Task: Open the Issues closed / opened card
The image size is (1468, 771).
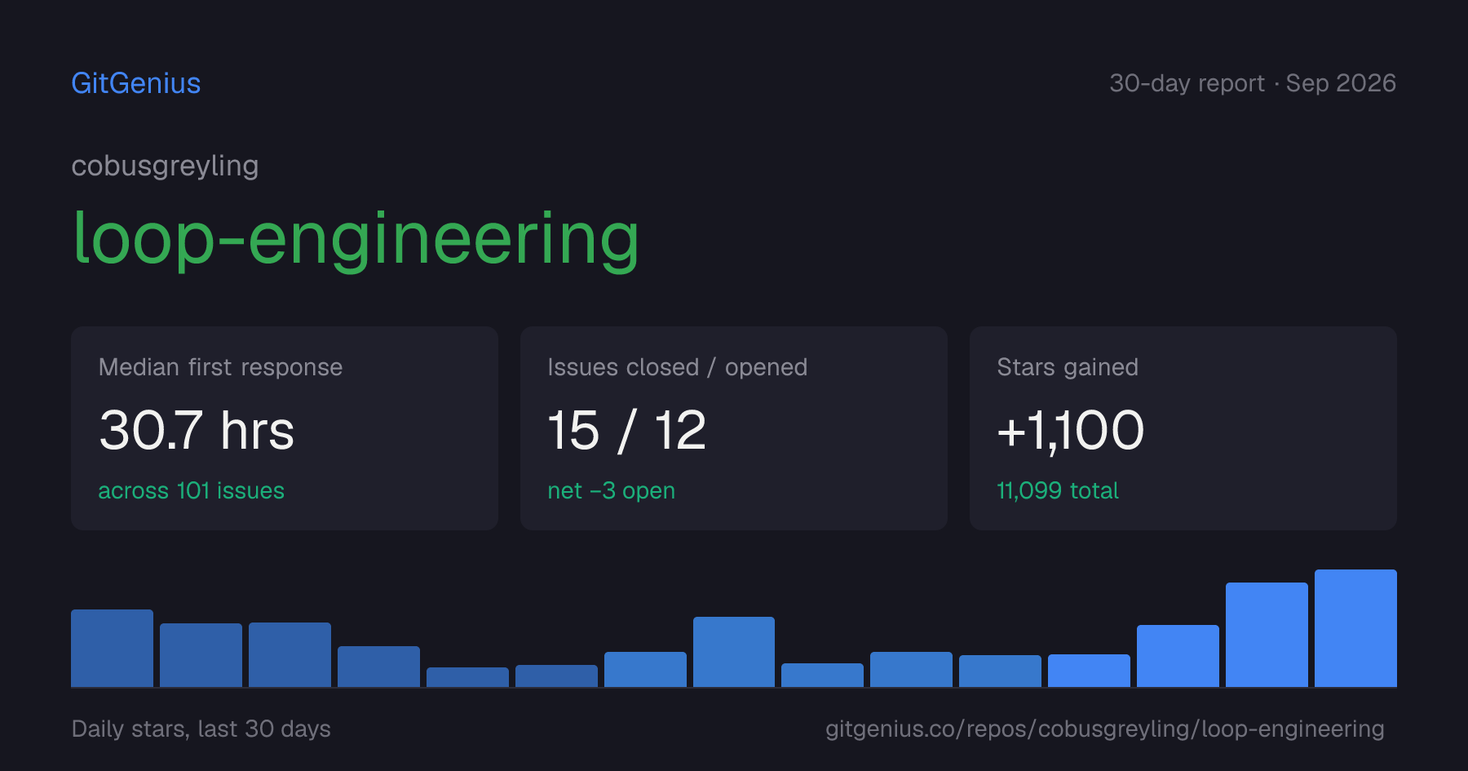Action: (x=734, y=428)
